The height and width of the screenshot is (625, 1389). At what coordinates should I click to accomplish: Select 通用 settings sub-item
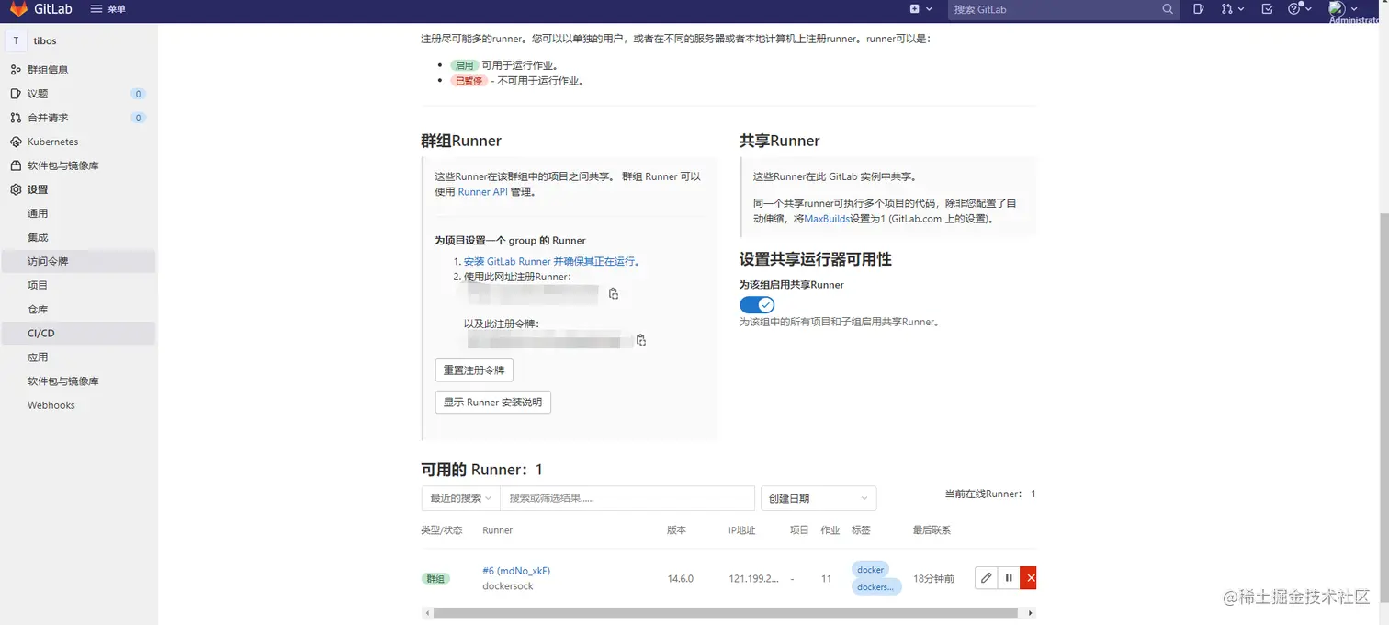pos(38,213)
